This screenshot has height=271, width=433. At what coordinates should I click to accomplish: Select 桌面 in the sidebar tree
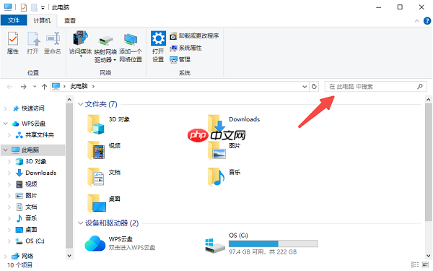click(27, 230)
